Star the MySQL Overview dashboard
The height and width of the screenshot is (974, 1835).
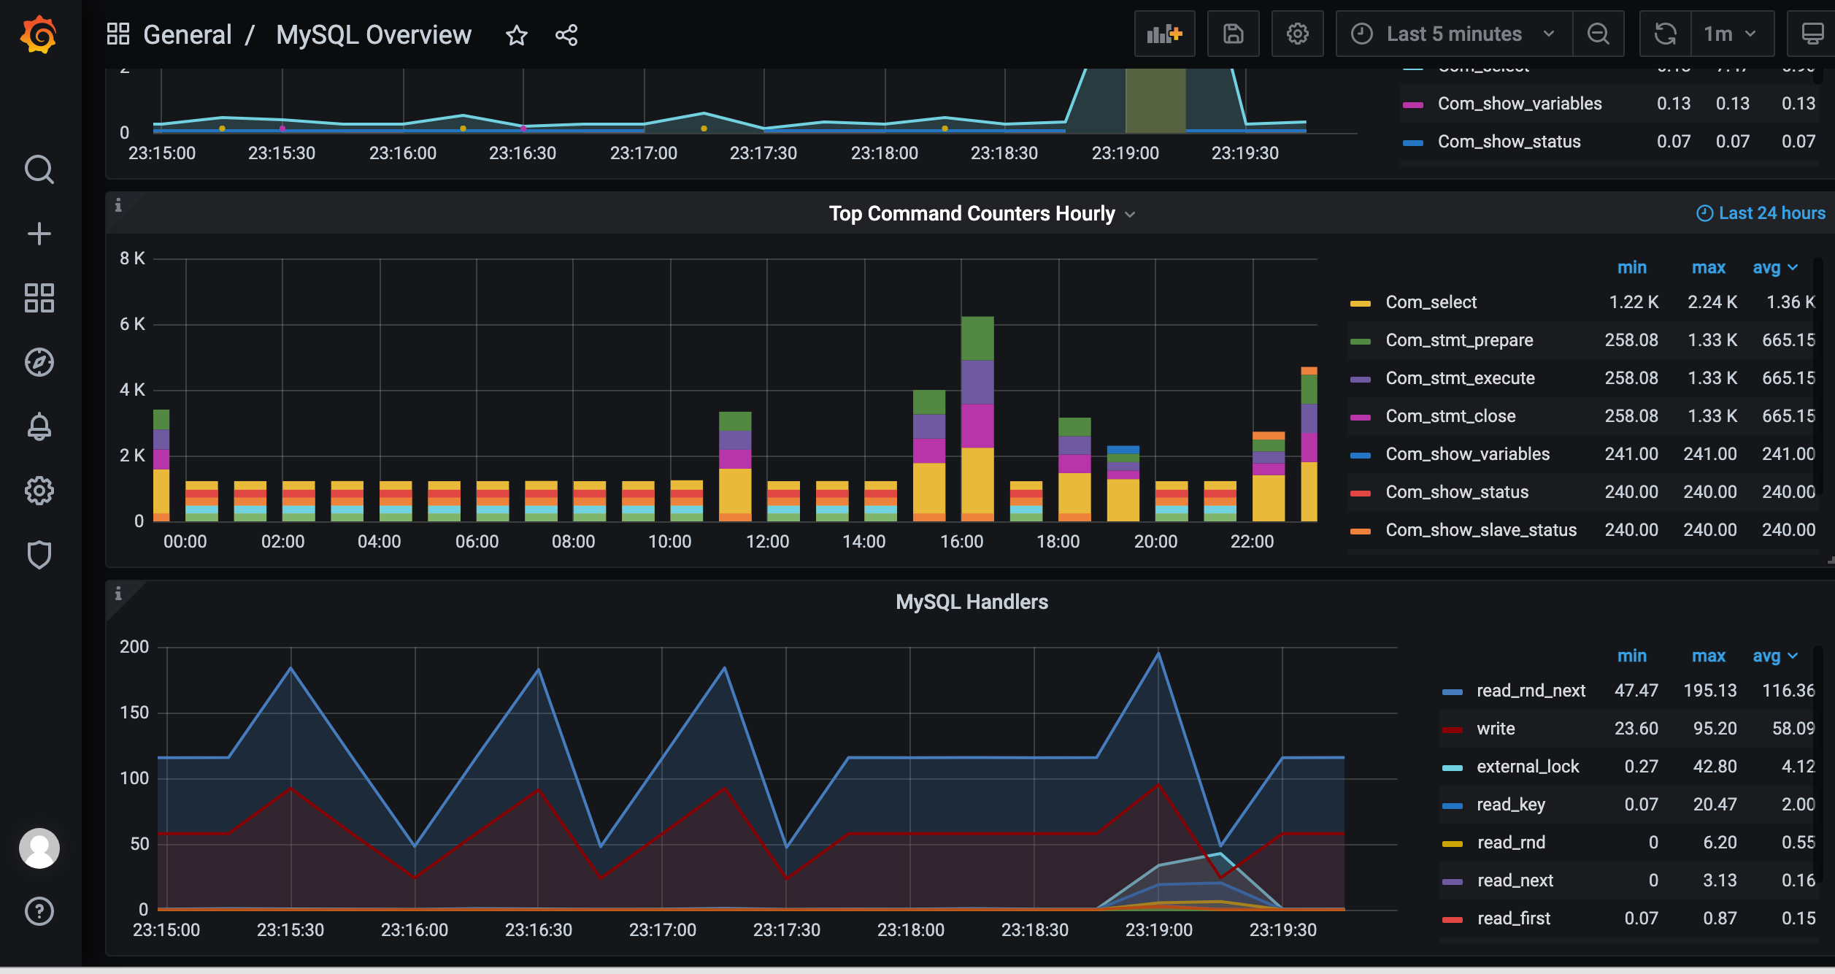pyautogui.click(x=516, y=35)
